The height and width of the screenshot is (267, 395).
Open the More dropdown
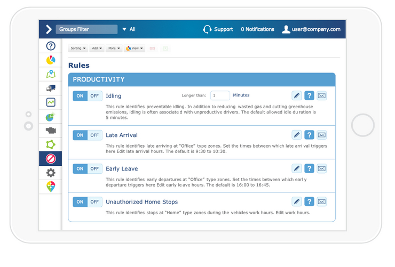114,48
